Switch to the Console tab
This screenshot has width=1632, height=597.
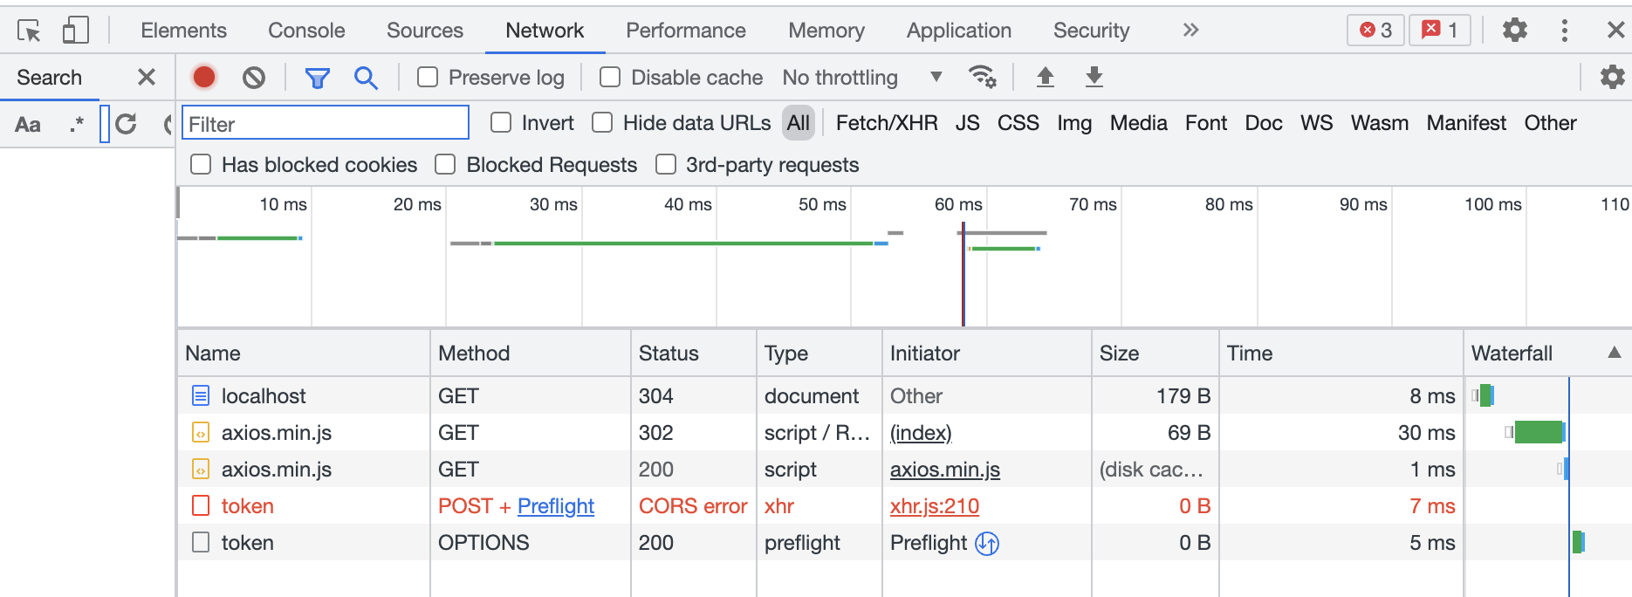coord(306,31)
